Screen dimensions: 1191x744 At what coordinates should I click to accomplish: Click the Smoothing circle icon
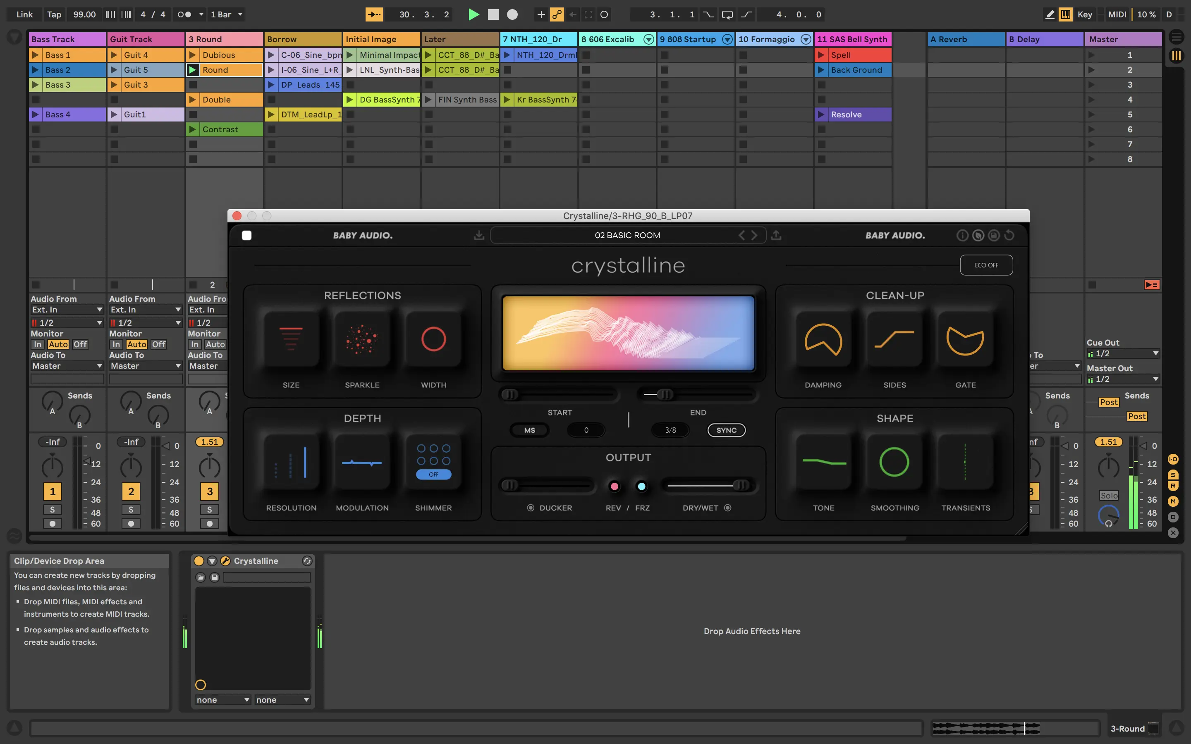click(x=894, y=462)
